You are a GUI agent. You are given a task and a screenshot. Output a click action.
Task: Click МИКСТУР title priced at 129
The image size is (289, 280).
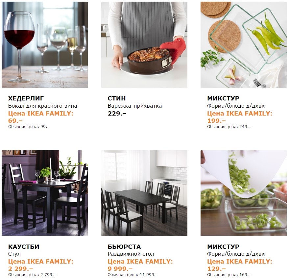pyautogui.click(x=223, y=247)
